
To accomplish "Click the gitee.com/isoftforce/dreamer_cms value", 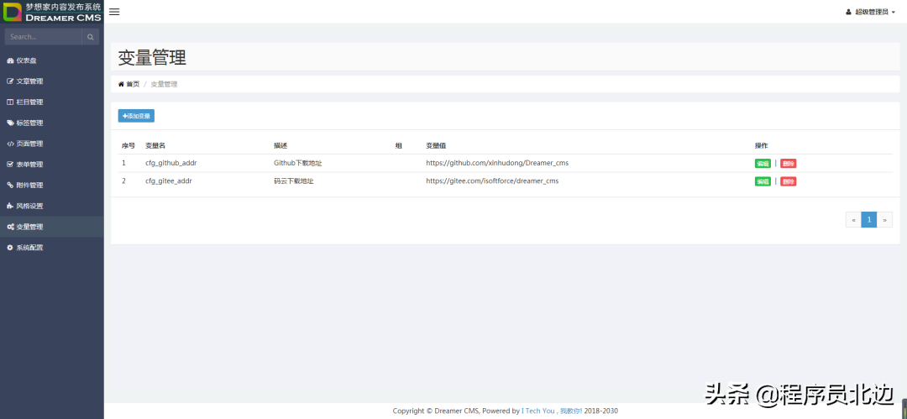I will (492, 181).
